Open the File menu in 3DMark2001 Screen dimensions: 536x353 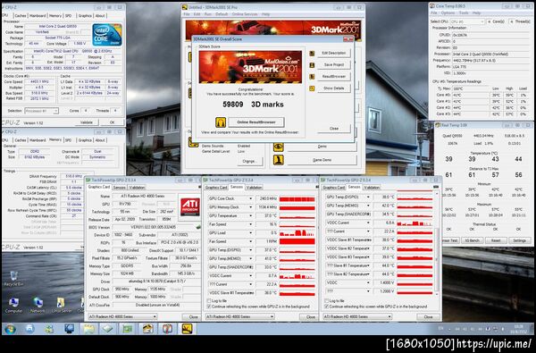point(187,14)
